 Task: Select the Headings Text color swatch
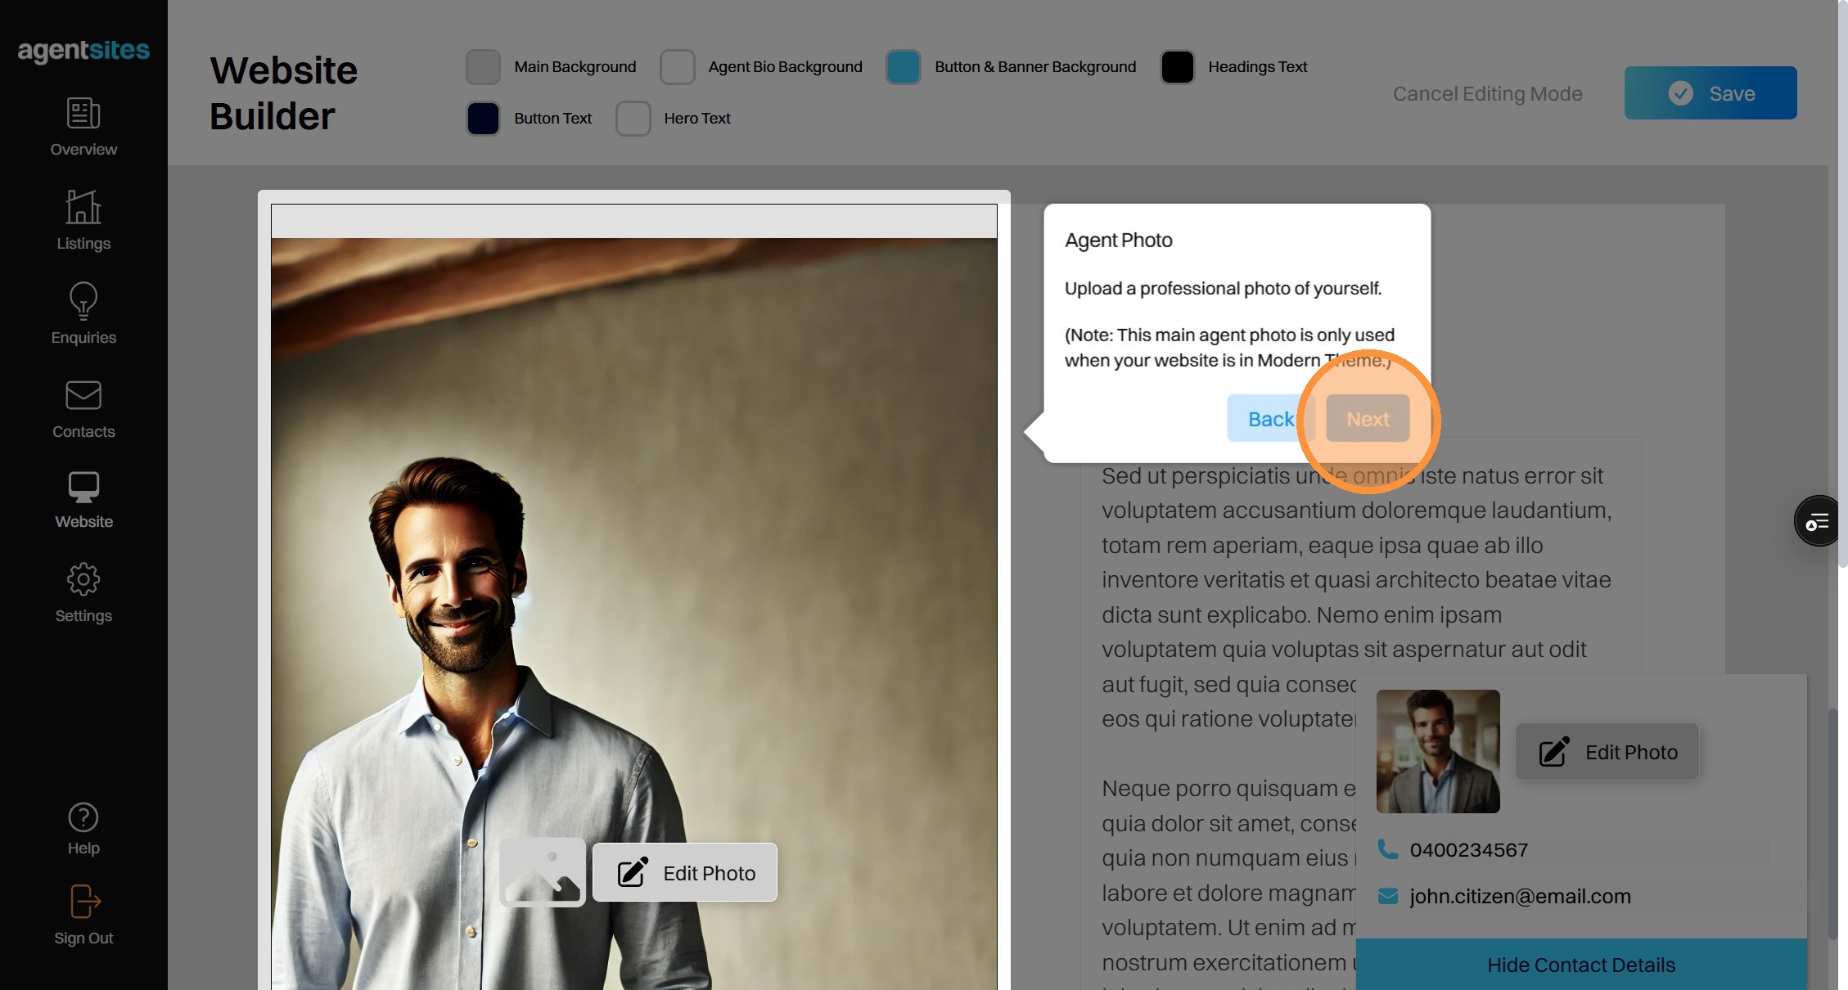(x=1177, y=67)
